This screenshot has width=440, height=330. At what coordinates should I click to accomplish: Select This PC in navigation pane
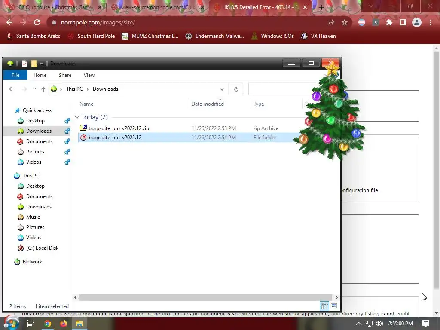click(x=31, y=176)
